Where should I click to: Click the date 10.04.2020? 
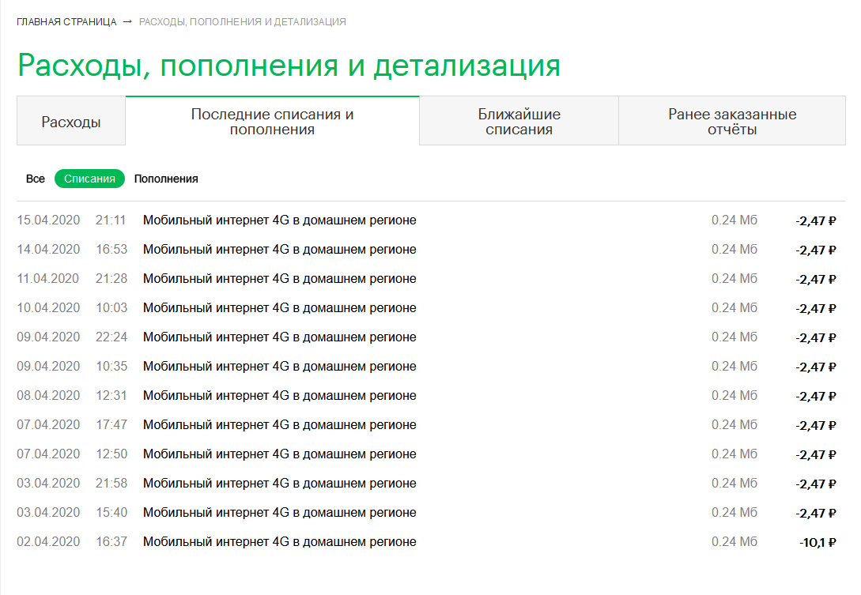coord(48,308)
